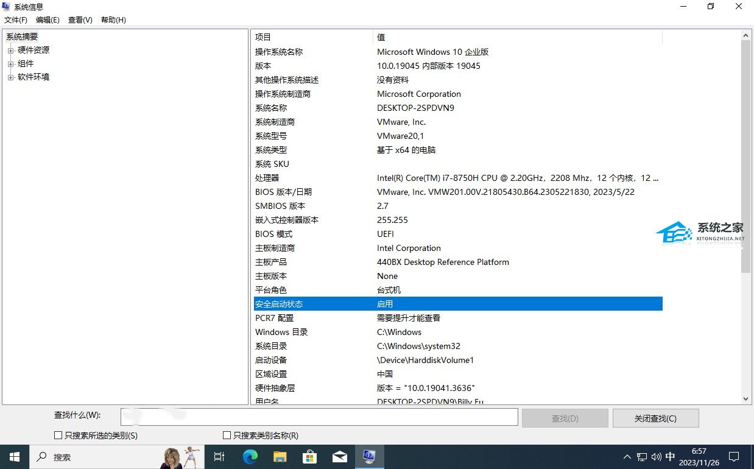Click the vertical scrollbar thumb
Screen dimensions: 754x469
pyautogui.click(x=746, y=157)
